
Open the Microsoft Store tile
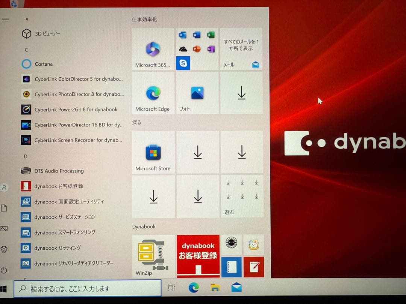tap(153, 152)
